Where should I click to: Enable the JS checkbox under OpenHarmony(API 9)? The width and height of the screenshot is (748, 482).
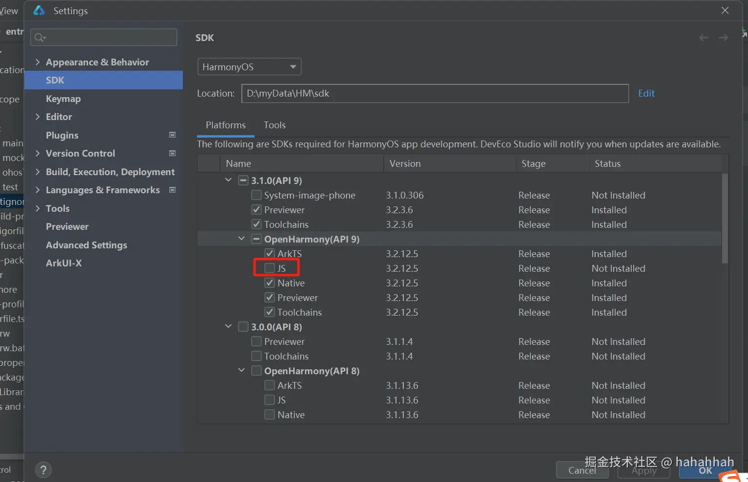click(x=269, y=268)
